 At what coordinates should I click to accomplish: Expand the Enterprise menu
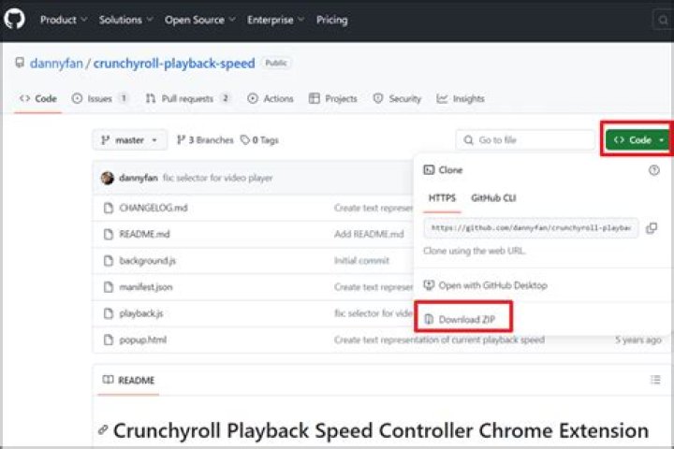[275, 20]
